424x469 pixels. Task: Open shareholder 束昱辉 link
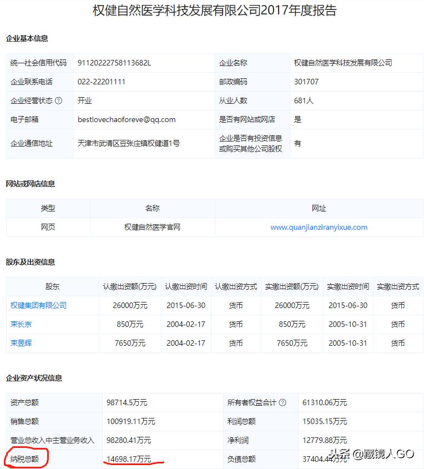click(21, 343)
